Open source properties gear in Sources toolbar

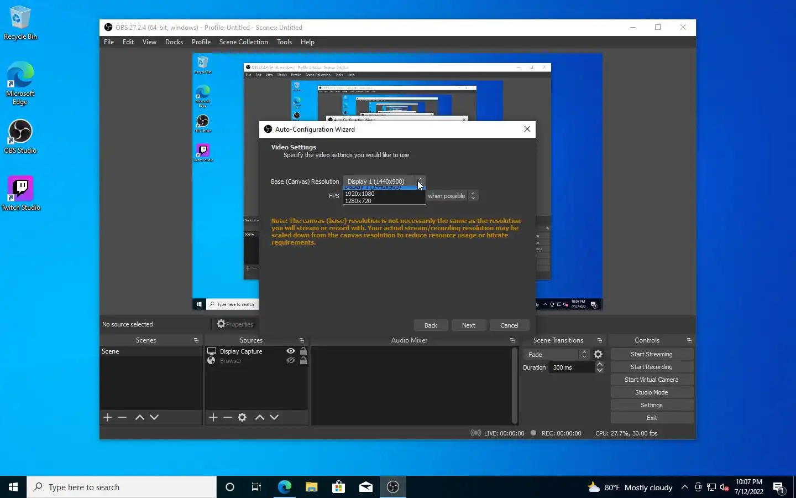coord(242,417)
